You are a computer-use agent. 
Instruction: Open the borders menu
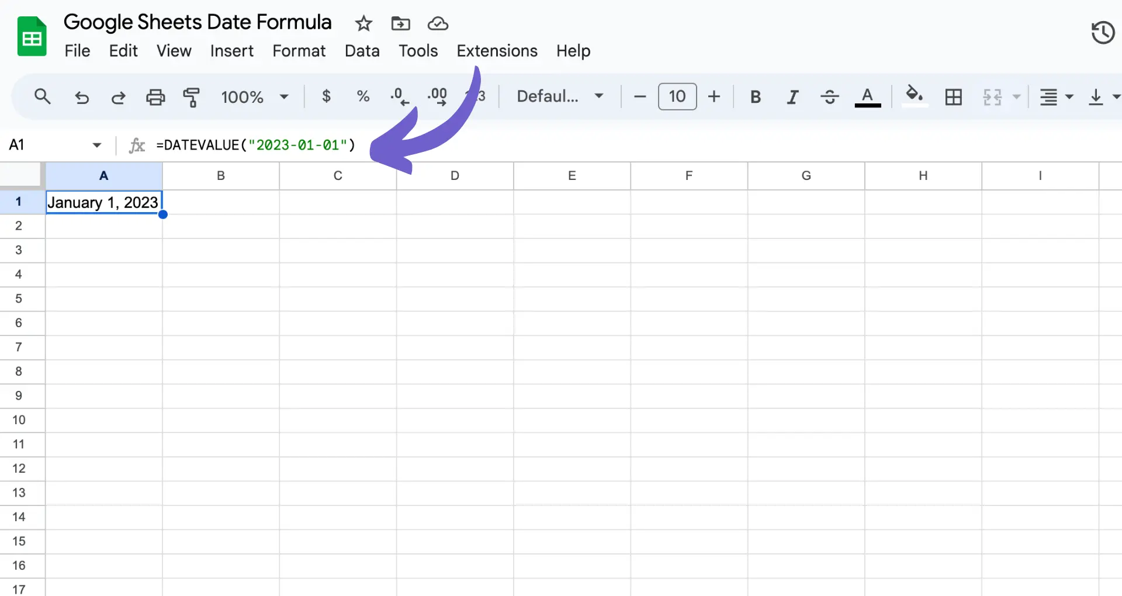coord(953,97)
